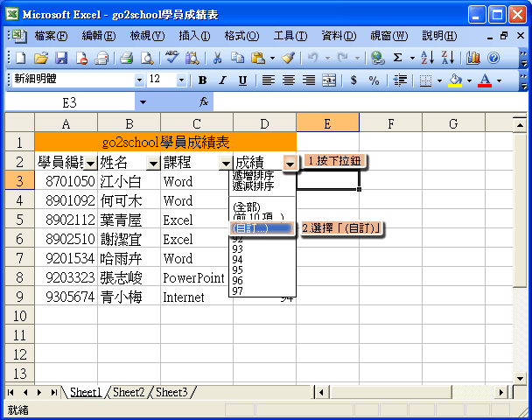Click the column E header
Viewport: 532px width, 420px height.
coord(327,124)
